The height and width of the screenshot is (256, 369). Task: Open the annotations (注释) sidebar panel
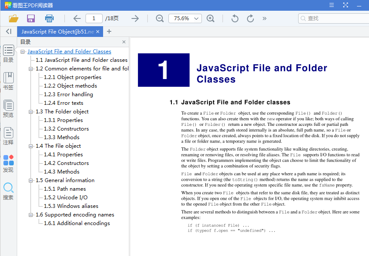click(8, 136)
